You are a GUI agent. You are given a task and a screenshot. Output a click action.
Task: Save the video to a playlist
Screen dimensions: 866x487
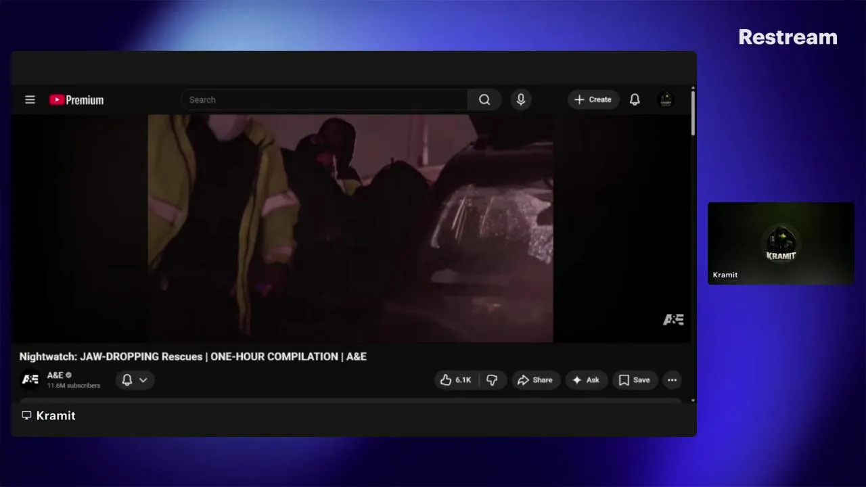635,380
